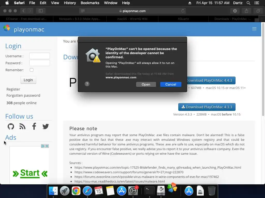Open the Safari menu
Viewport: 265px width, 198px height.
point(19,3)
